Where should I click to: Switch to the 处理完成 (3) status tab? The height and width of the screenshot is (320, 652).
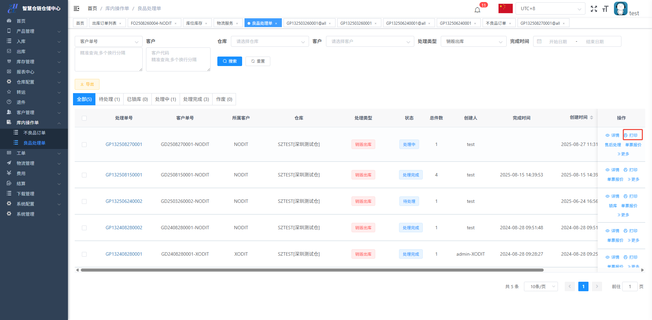[196, 99]
